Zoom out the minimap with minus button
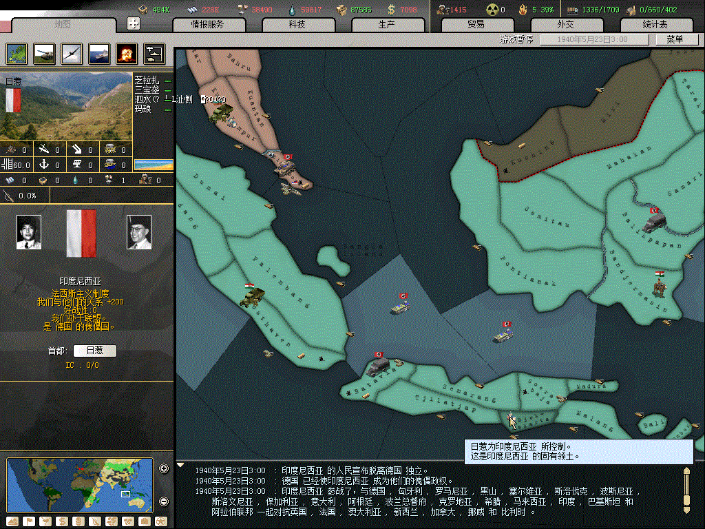Viewport: 705px width, 529px height. (164, 501)
